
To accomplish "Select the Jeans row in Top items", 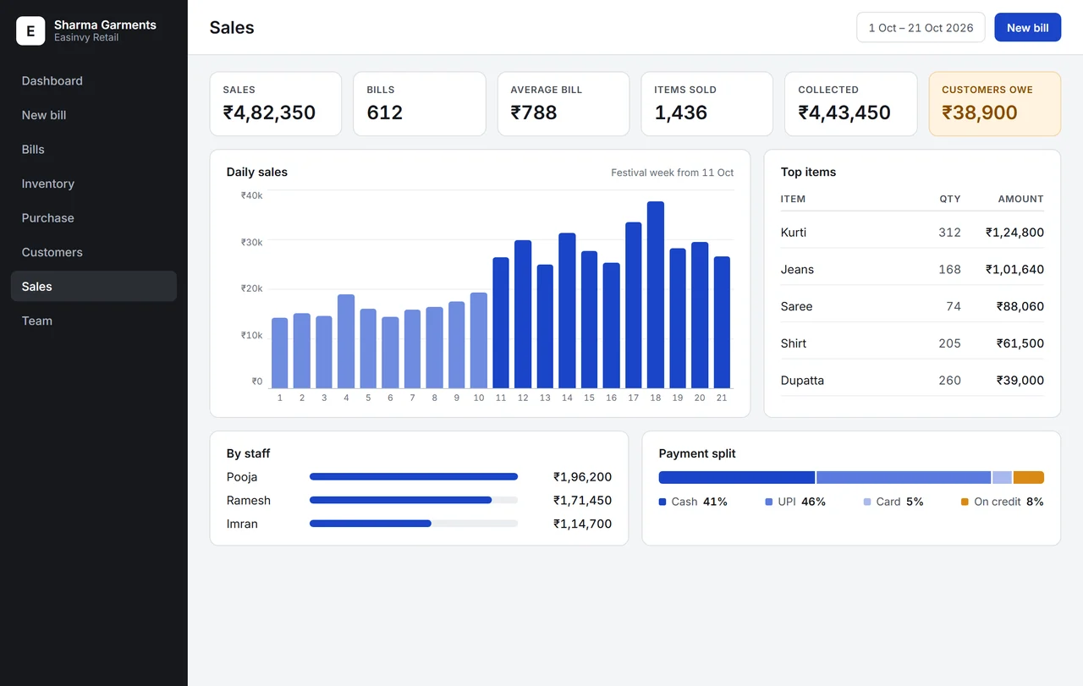I will pos(912,269).
